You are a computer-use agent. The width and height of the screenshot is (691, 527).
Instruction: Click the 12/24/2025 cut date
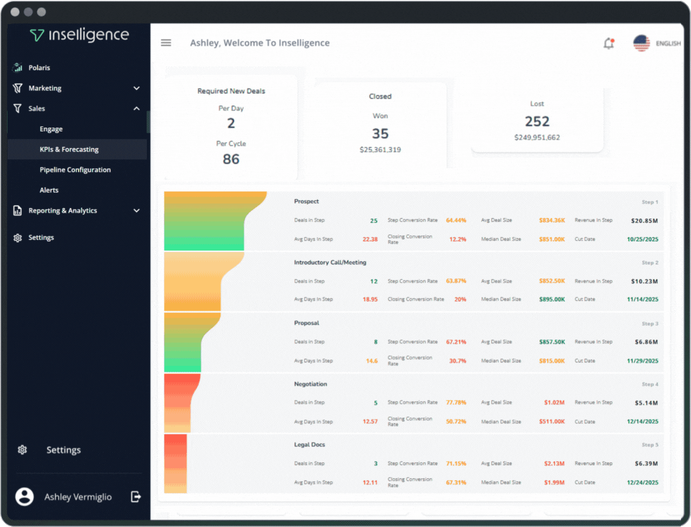643,482
